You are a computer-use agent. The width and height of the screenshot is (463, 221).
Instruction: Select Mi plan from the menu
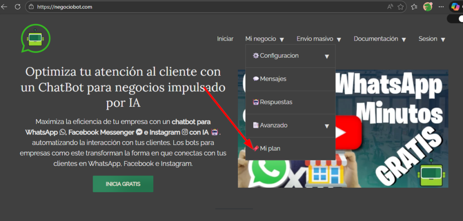[x=270, y=148]
